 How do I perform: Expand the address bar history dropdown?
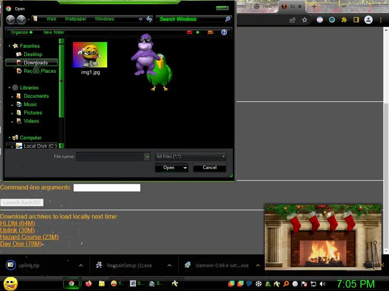[141, 19]
